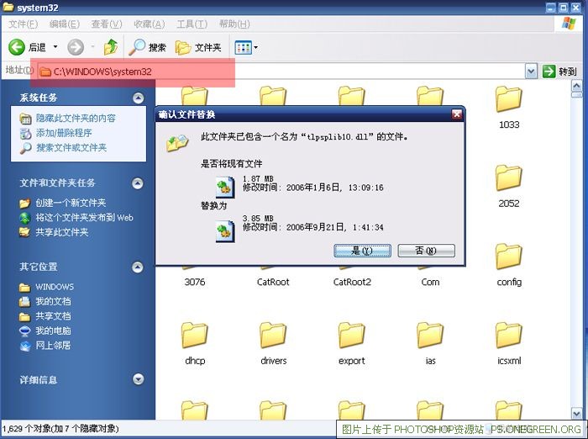Open the 查看(V) menu

(x=107, y=24)
